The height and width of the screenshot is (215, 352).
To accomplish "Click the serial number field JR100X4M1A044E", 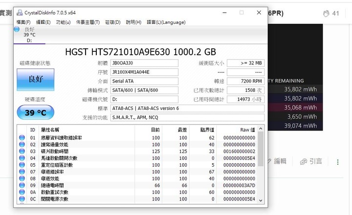I will [x=144, y=72].
